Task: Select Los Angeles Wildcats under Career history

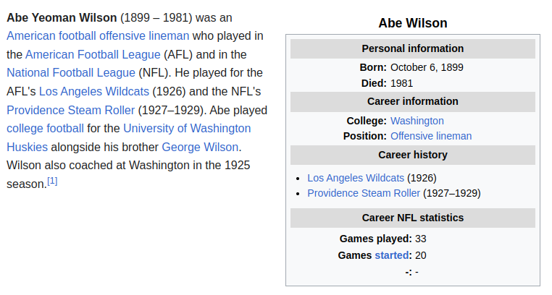Action: [x=356, y=178]
